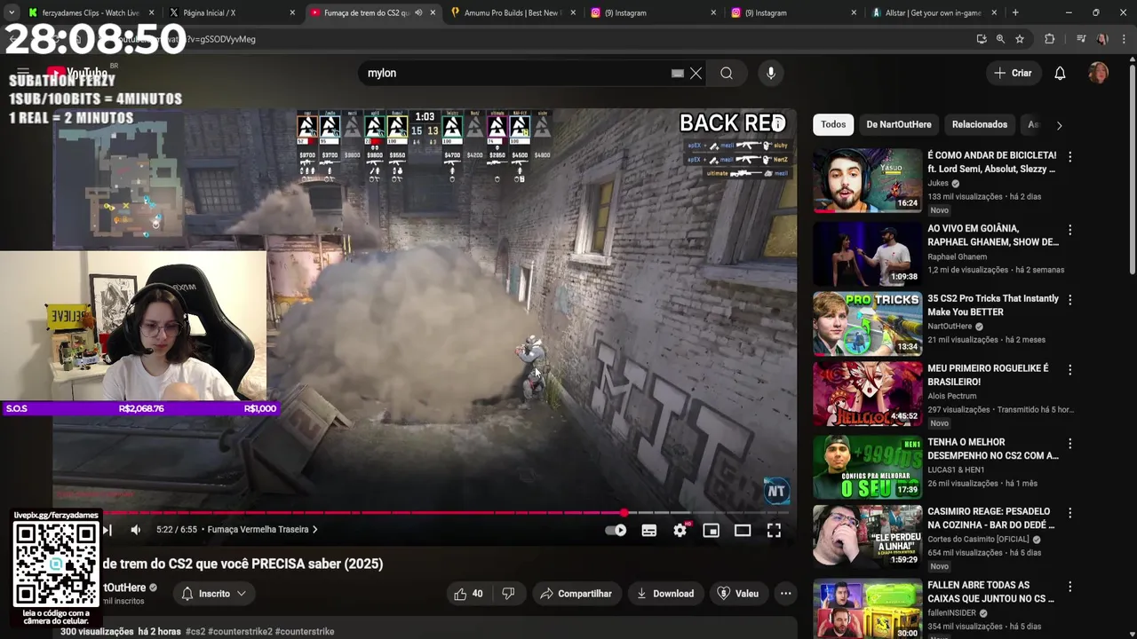Screen dimensions: 1137x639
Task: Click the Download button
Action: click(x=665, y=594)
